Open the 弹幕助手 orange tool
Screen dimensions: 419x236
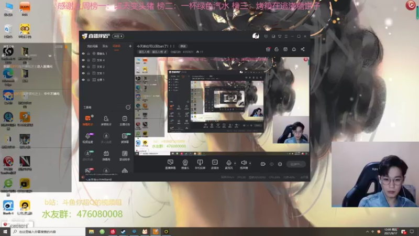87,121
